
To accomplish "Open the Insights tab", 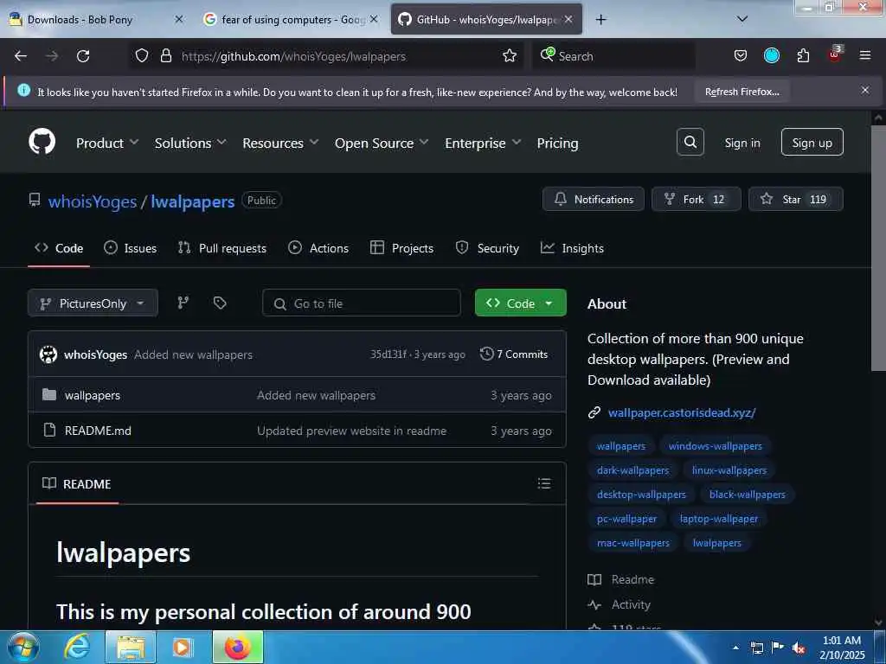I will click(573, 248).
